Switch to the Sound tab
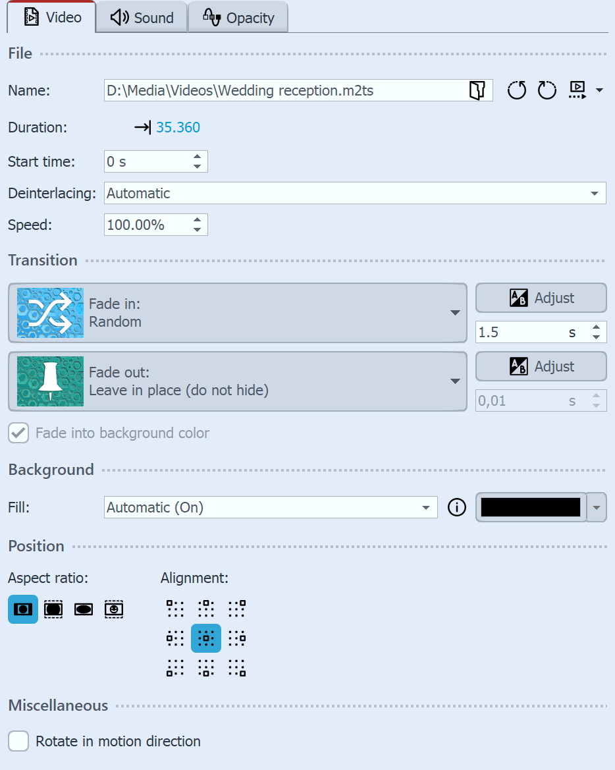This screenshot has width=615, height=770. click(140, 16)
